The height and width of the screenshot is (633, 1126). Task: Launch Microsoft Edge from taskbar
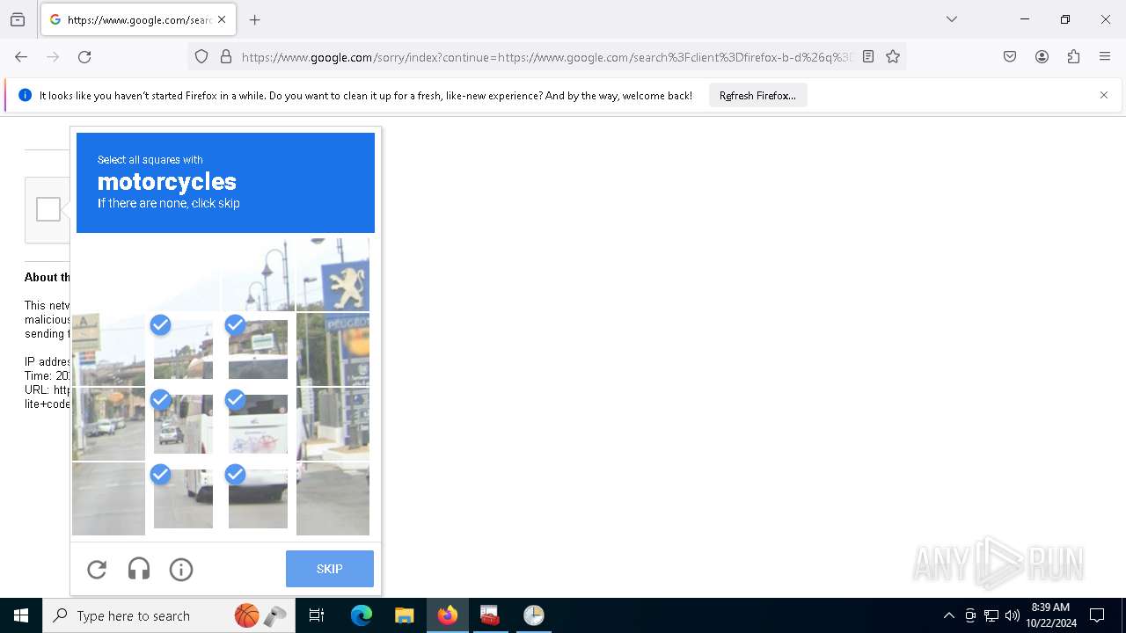pyautogui.click(x=362, y=615)
